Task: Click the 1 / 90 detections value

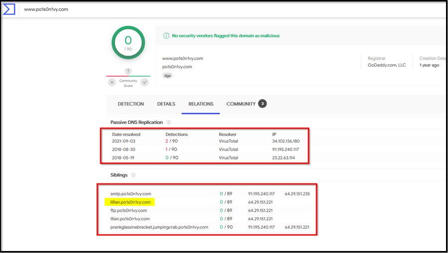Action: pos(171,150)
